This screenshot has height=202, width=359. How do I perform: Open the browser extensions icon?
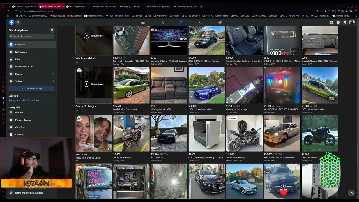click(339, 11)
